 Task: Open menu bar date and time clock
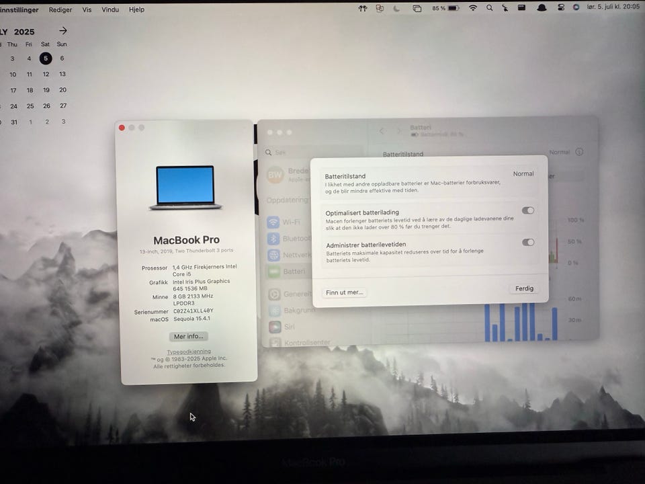[x=613, y=7]
